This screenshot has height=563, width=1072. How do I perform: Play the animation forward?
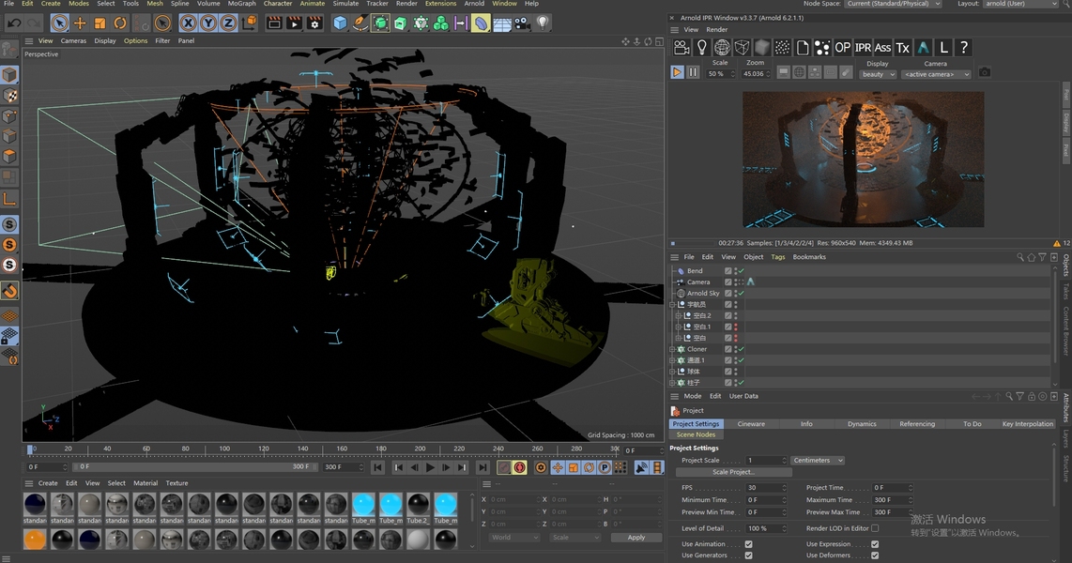pyautogui.click(x=430, y=468)
